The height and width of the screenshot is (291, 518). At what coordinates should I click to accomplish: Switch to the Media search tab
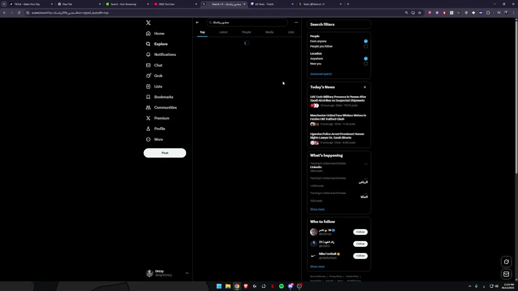(270, 32)
